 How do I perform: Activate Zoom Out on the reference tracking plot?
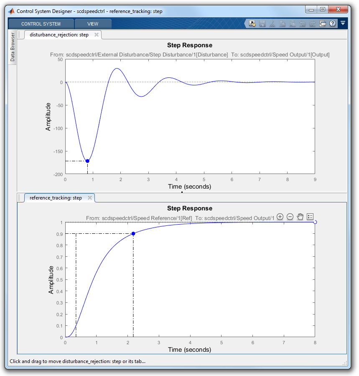pos(290,217)
